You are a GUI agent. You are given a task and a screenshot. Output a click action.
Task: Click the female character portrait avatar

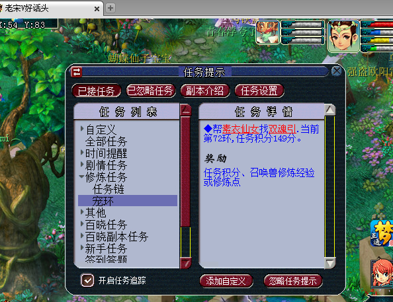click(343, 36)
